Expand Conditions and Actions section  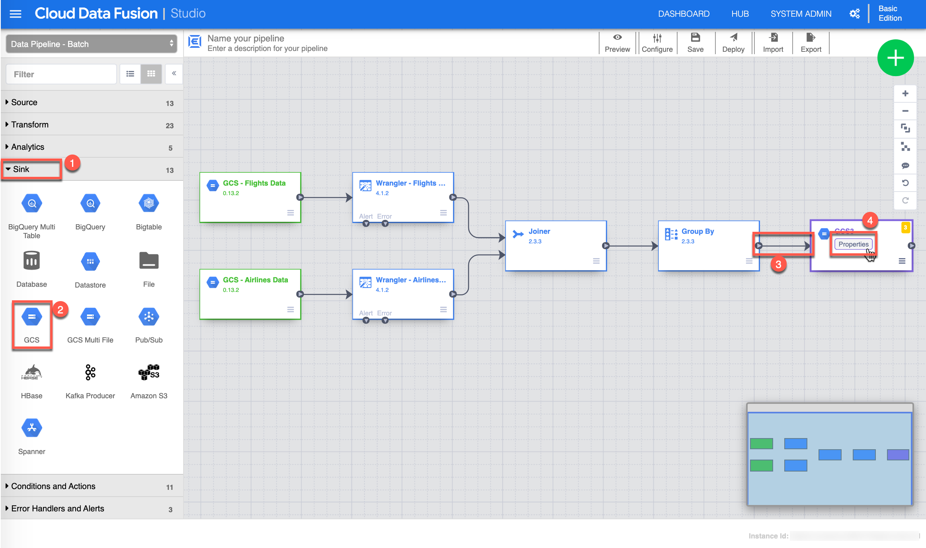click(53, 486)
